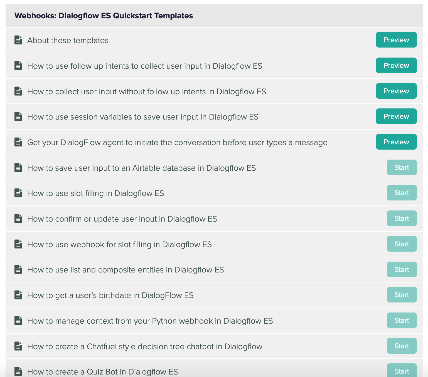
Task: Open 'How to manage context from your Python webhook' title
Action: 150,321
